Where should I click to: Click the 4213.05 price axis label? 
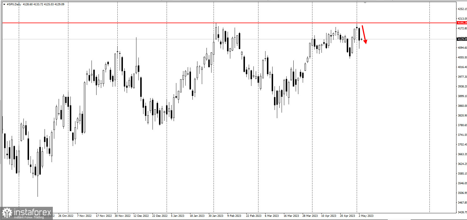pyautogui.click(x=462, y=19)
